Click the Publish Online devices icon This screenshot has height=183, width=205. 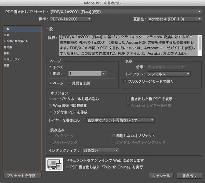coord(54,164)
